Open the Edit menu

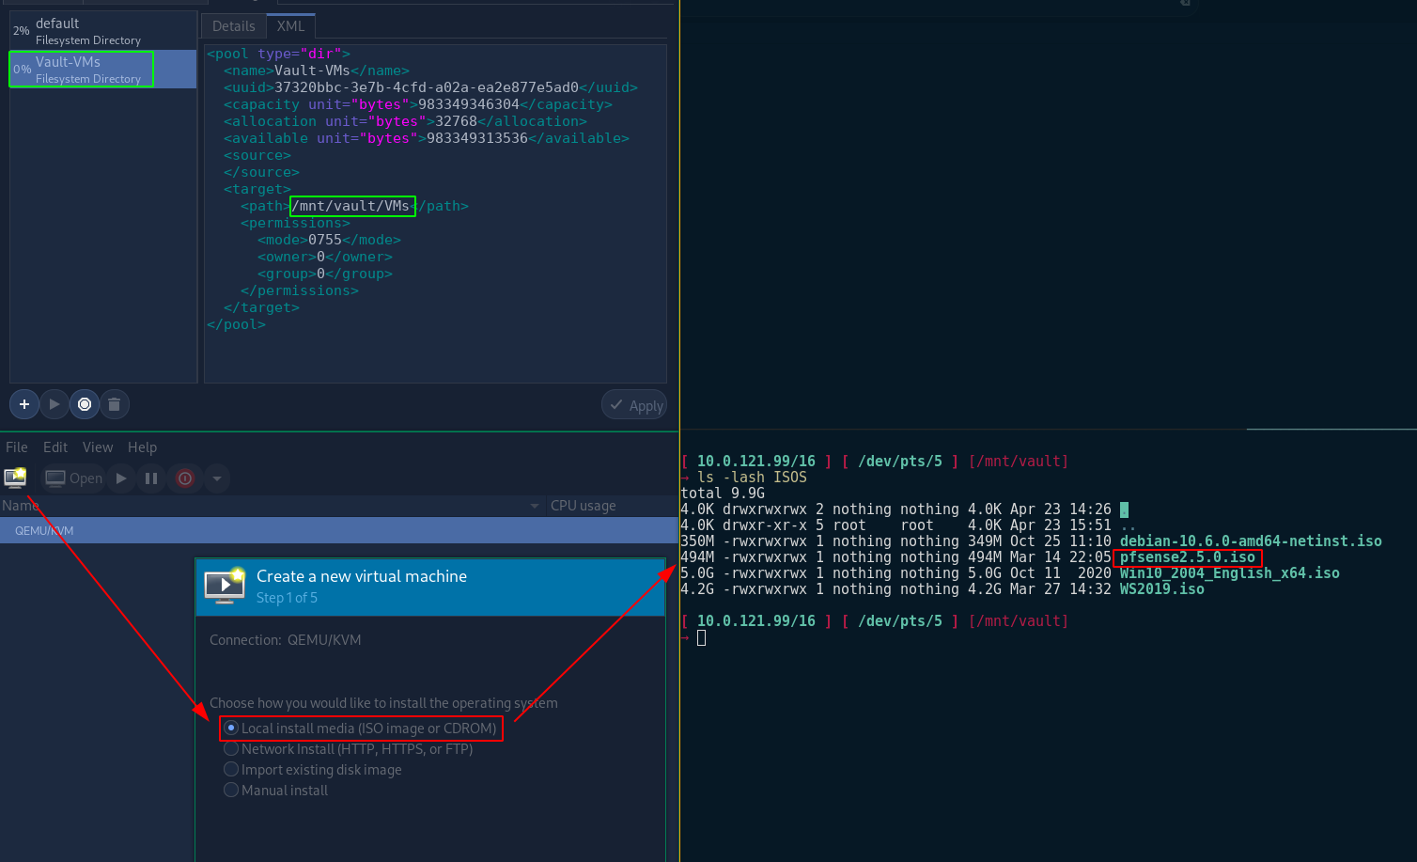55,447
